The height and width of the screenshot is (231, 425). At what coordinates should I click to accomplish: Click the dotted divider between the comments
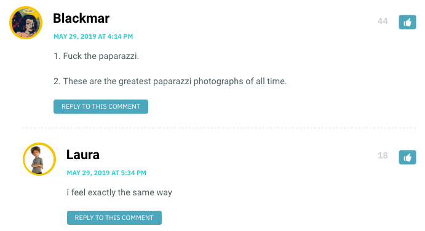[220, 128]
